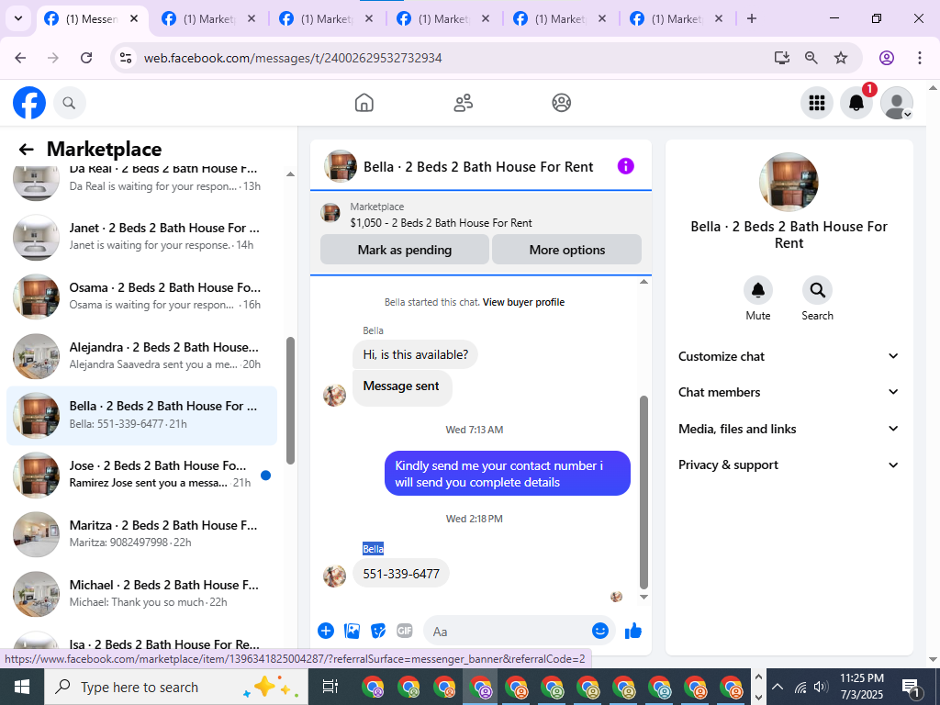Open the Facebook menu grid icon
Screen dimensions: 940x705
point(816,103)
